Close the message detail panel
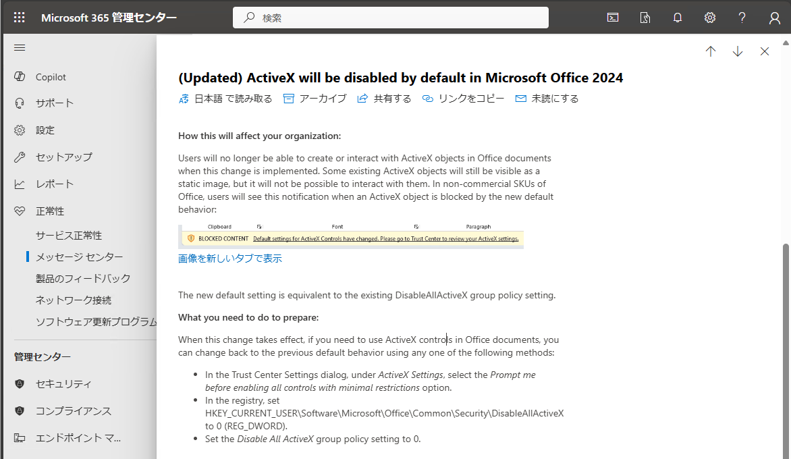This screenshot has height=459, width=791. [x=765, y=51]
